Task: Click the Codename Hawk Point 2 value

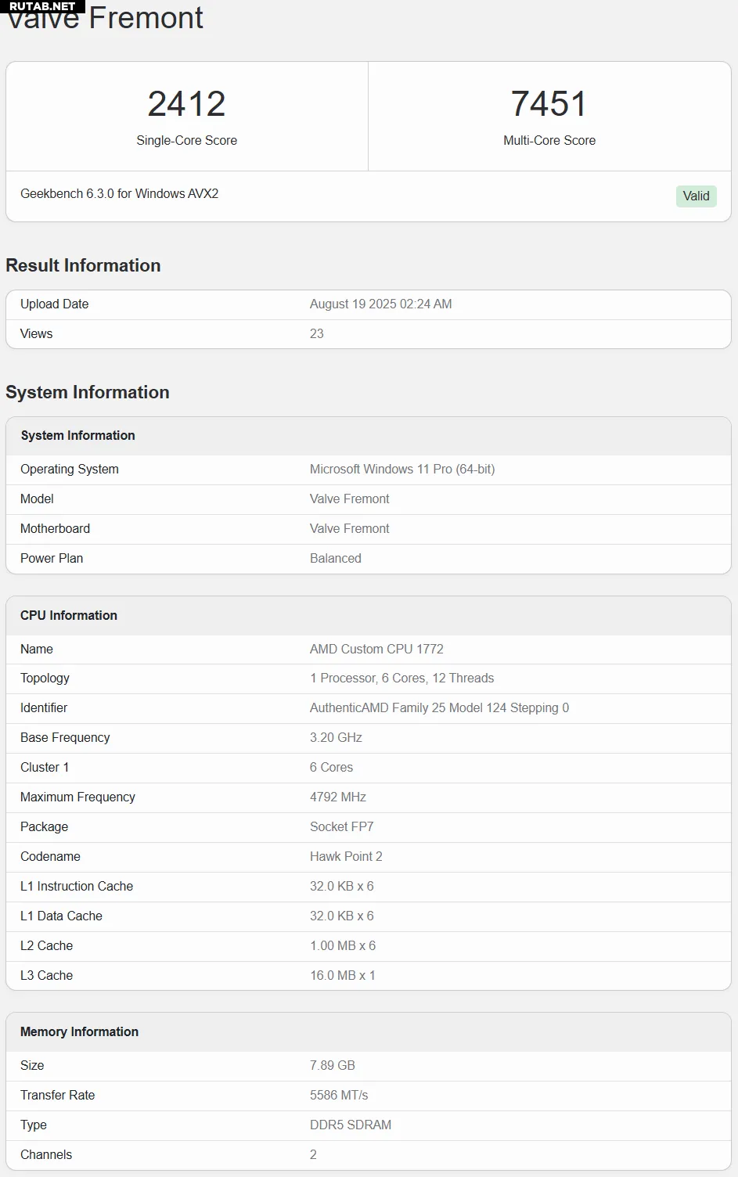Action: click(346, 856)
